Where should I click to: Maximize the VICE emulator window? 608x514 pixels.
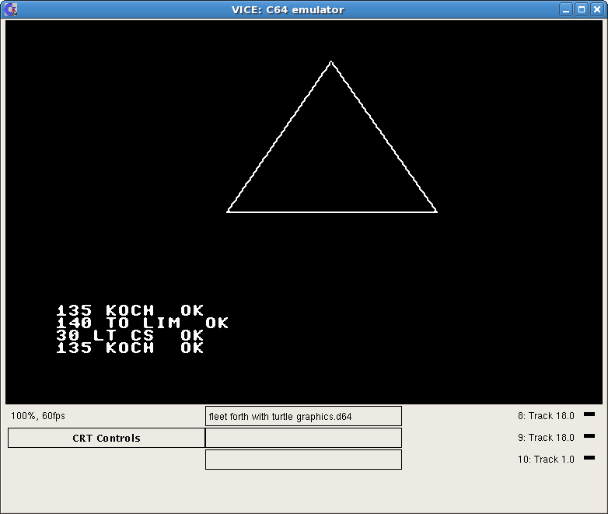coord(581,9)
